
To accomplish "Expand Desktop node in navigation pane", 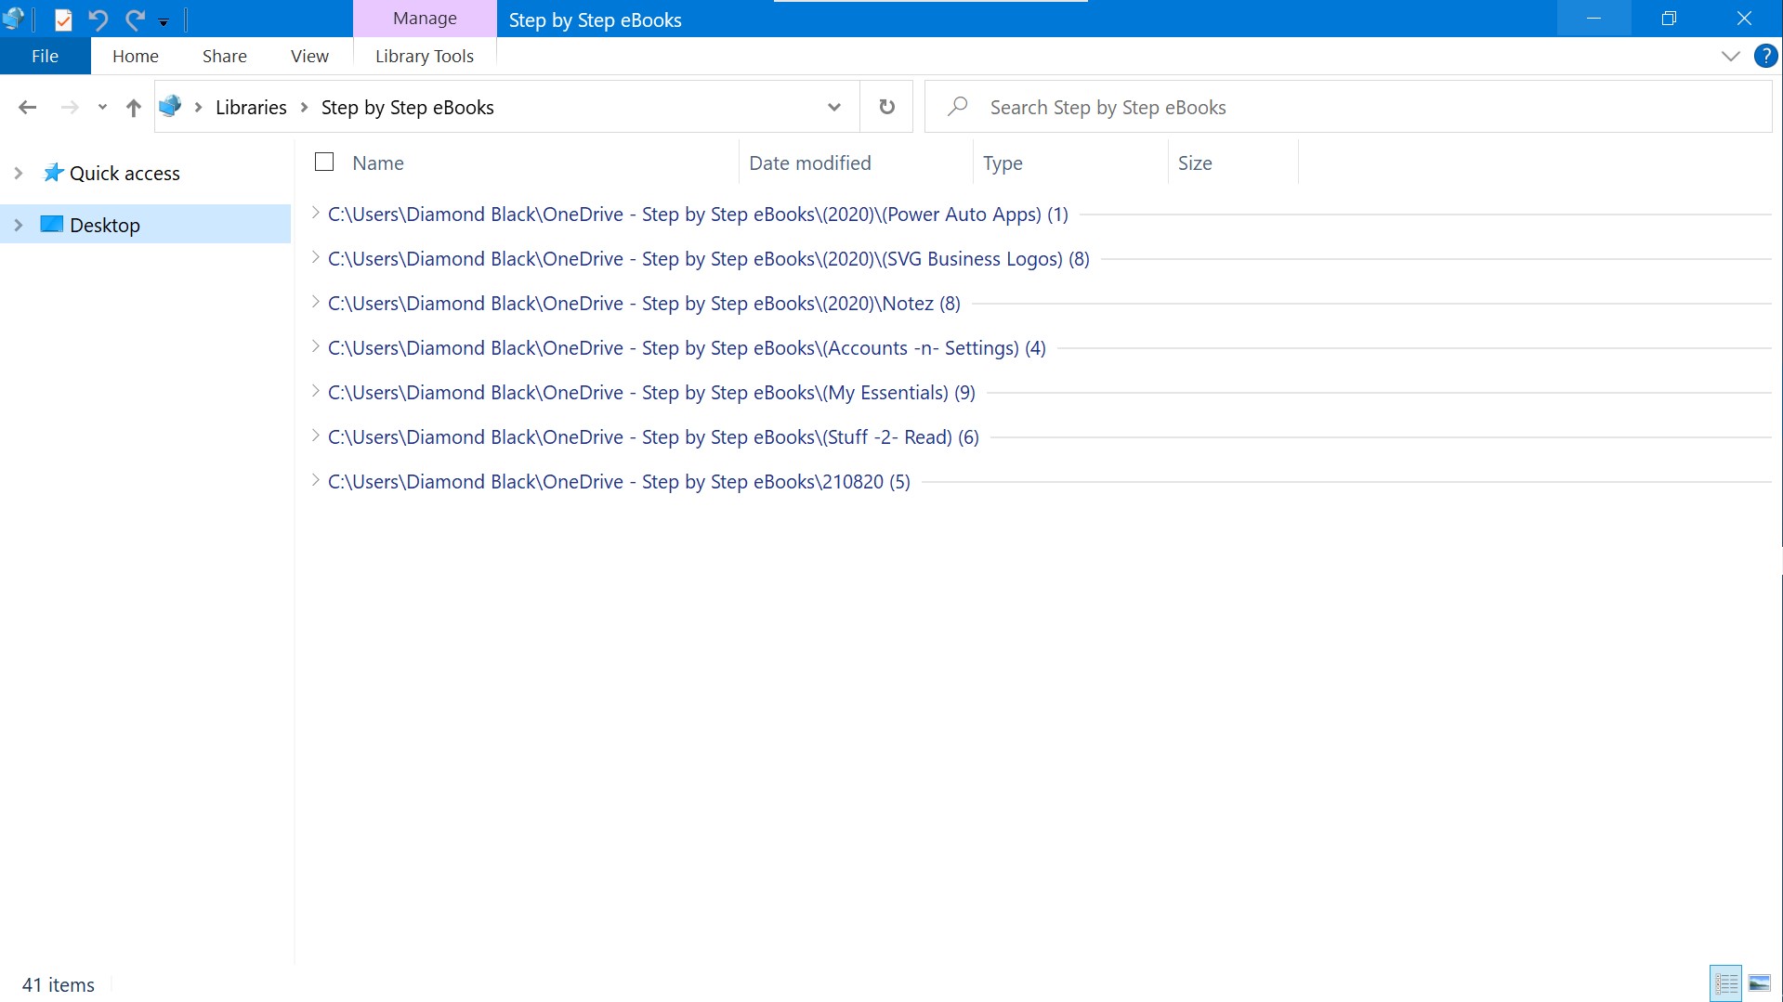I will point(18,226).
